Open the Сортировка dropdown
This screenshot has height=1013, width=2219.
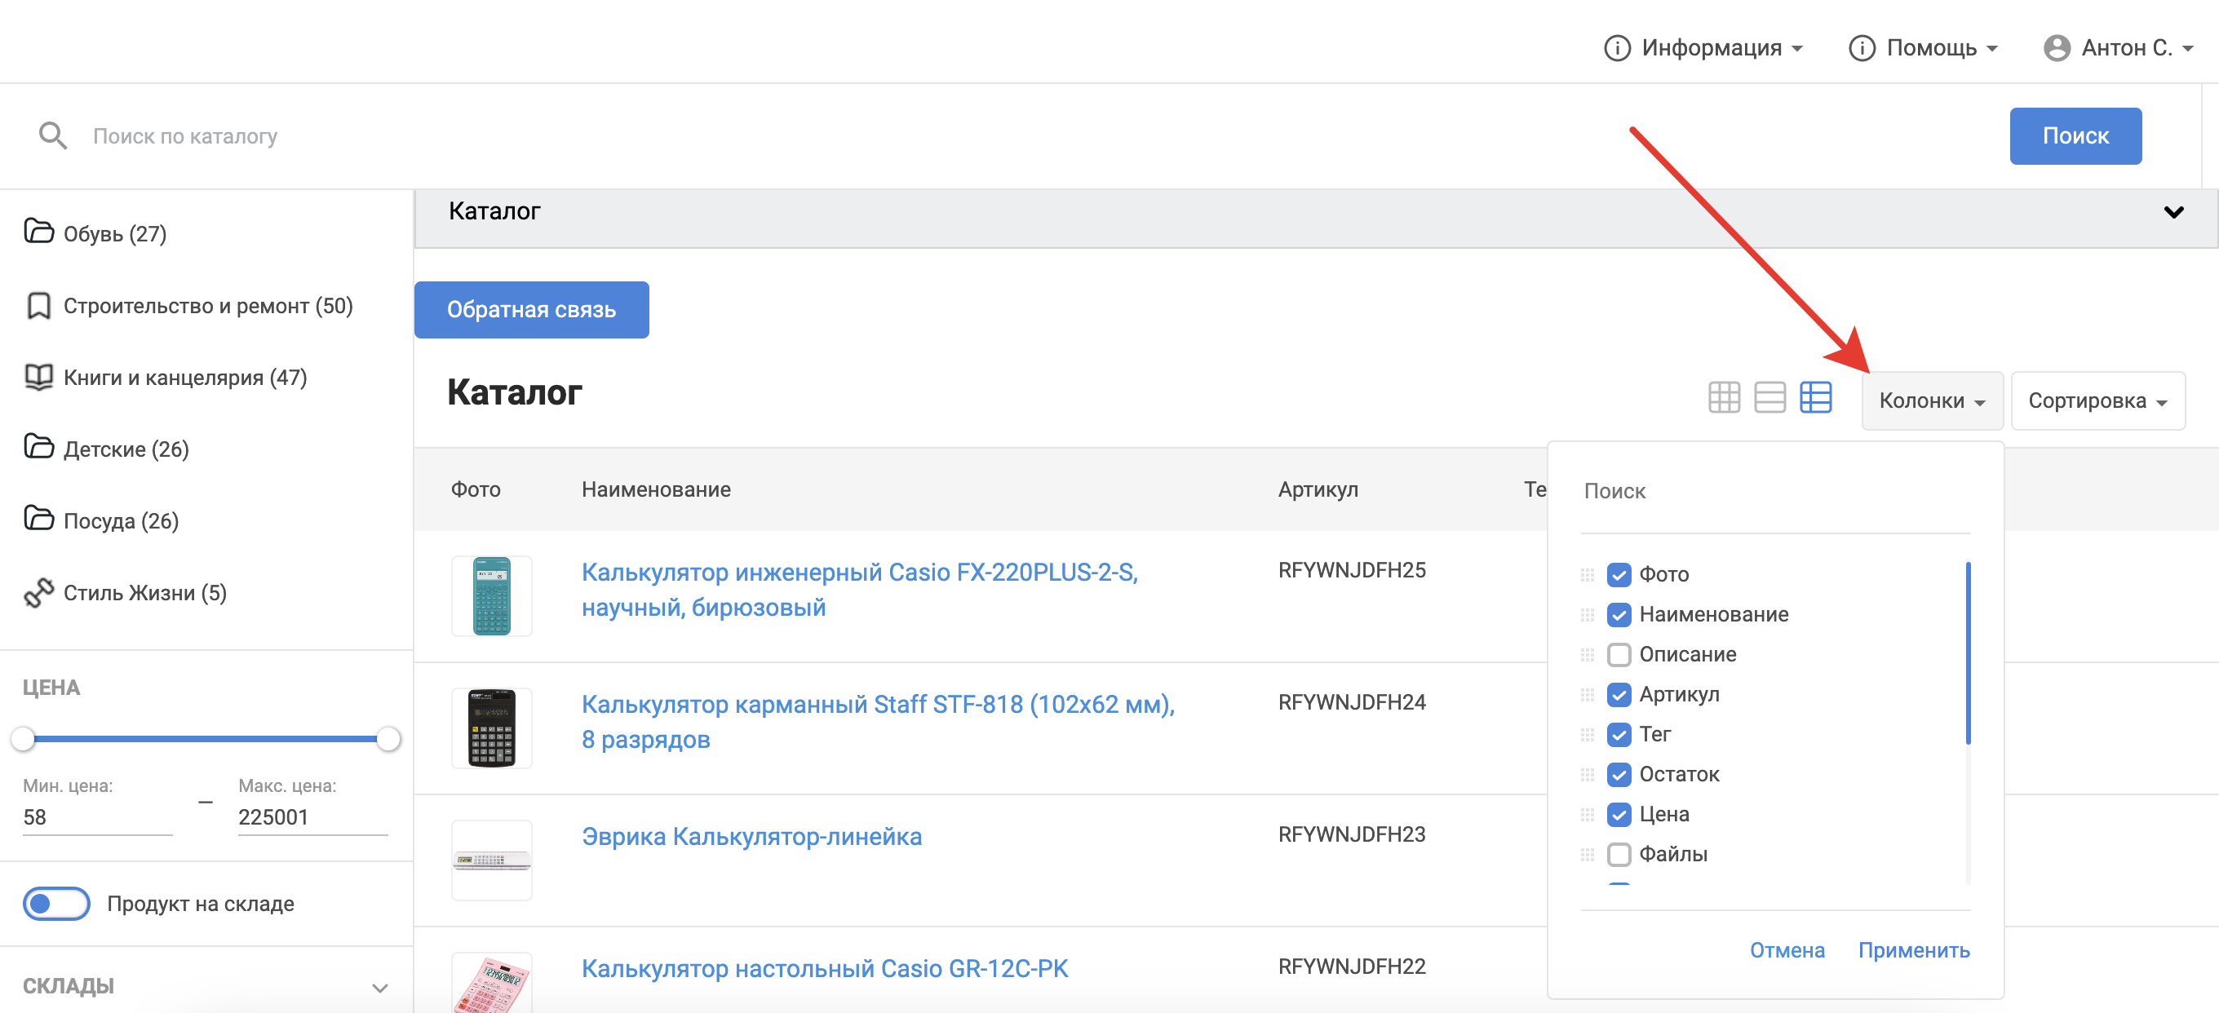(2097, 400)
